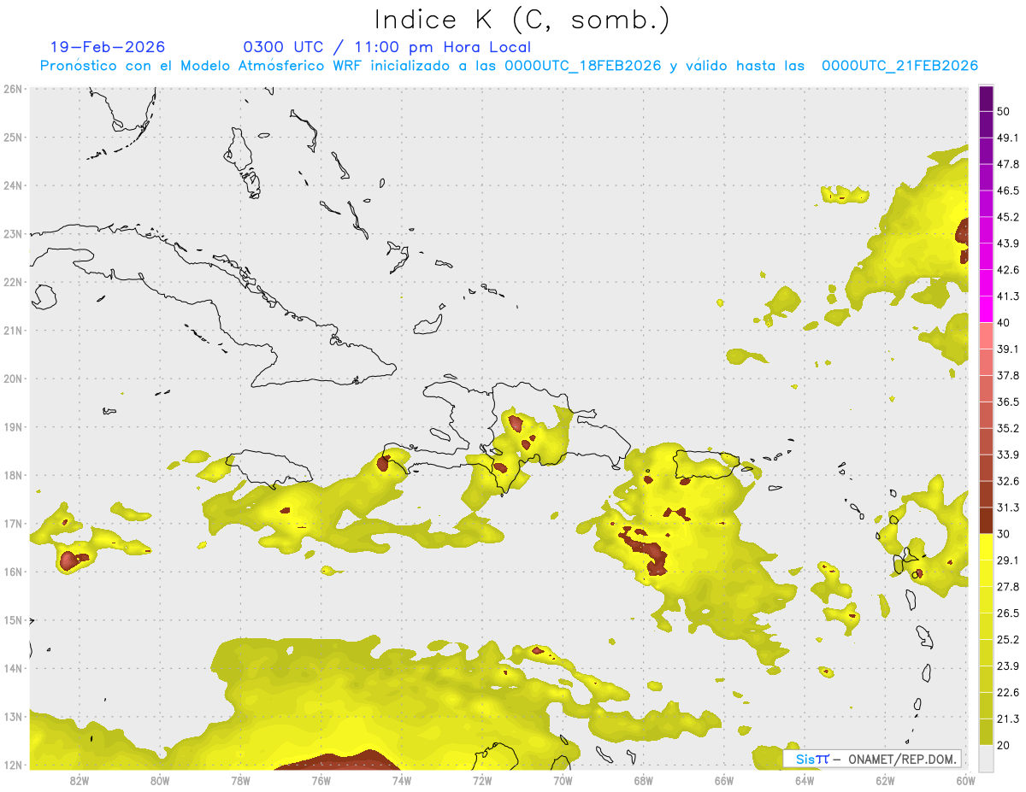
Task: Click the '36.5' colorbar value
Action: tap(1008, 402)
